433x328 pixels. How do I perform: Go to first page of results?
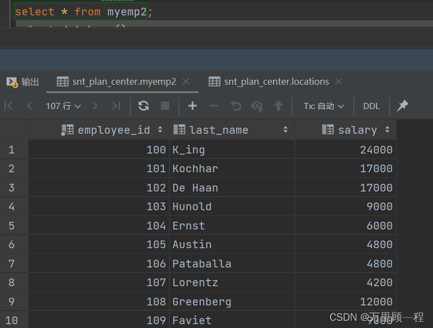9,106
